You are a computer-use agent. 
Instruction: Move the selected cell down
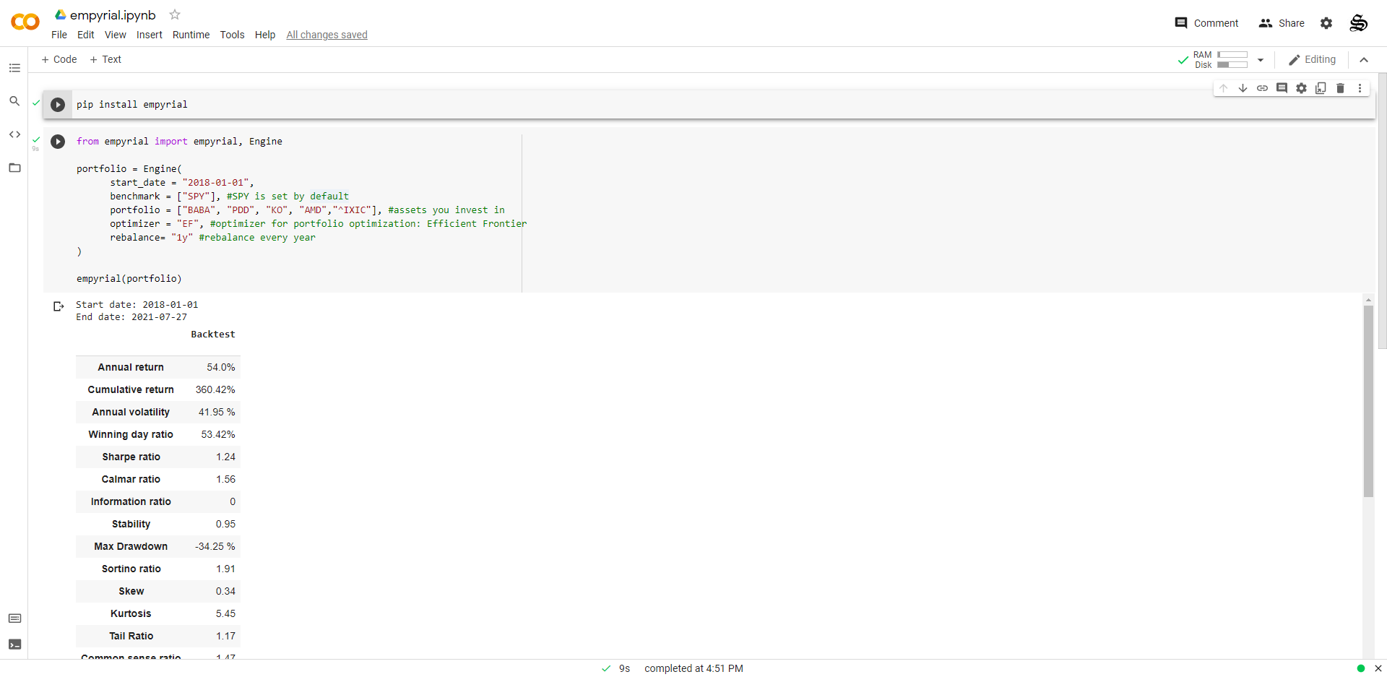pos(1243,88)
